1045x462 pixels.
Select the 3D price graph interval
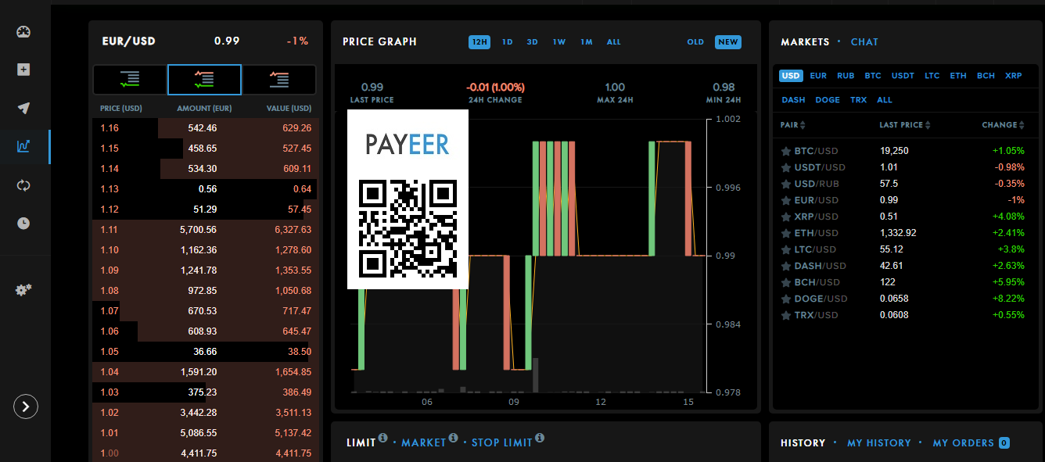click(533, 42)
